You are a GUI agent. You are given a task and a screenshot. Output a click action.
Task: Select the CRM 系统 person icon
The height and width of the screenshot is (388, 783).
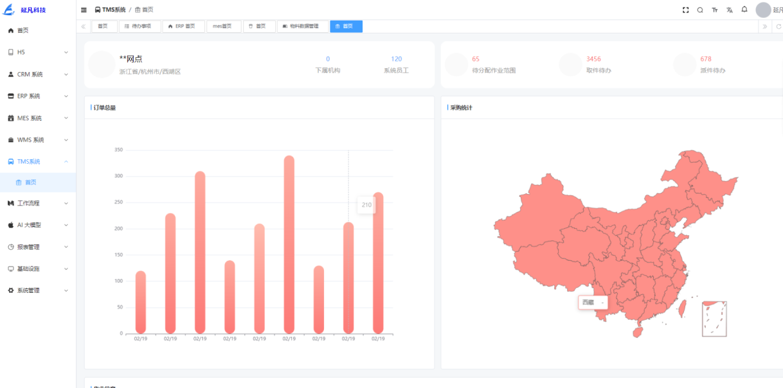[x=10, y=74]
